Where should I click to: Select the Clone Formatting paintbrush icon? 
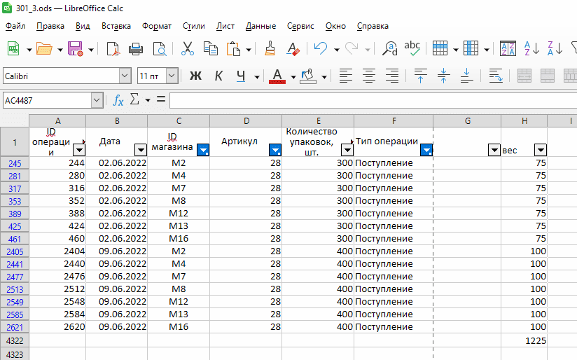pos(270,48)
